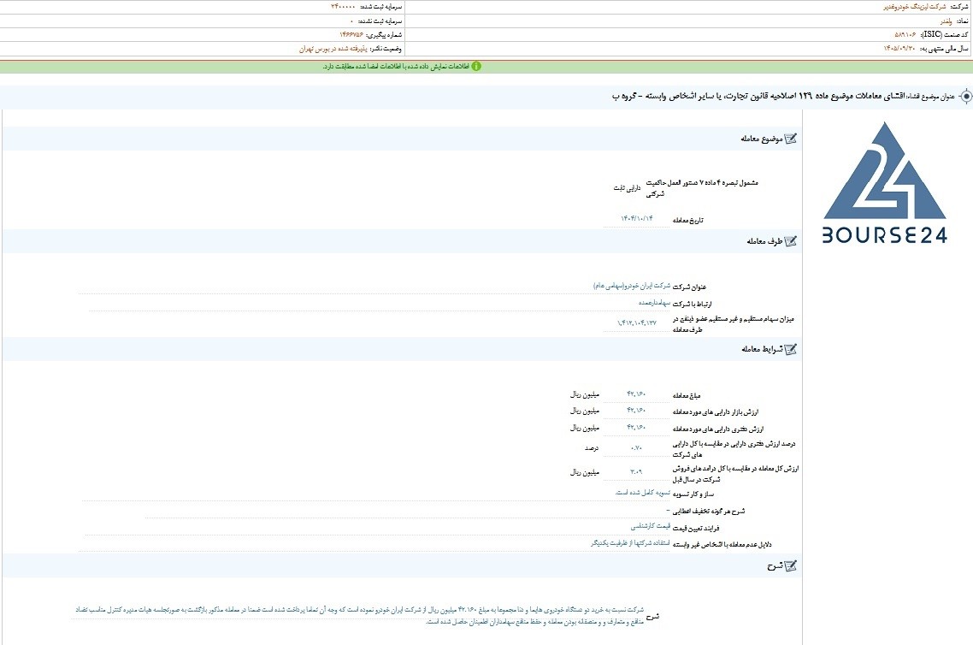This screenshot has width=973, height=645.
Task: Click the edit icon beside طرف معامله
Action: coord(791,241)
